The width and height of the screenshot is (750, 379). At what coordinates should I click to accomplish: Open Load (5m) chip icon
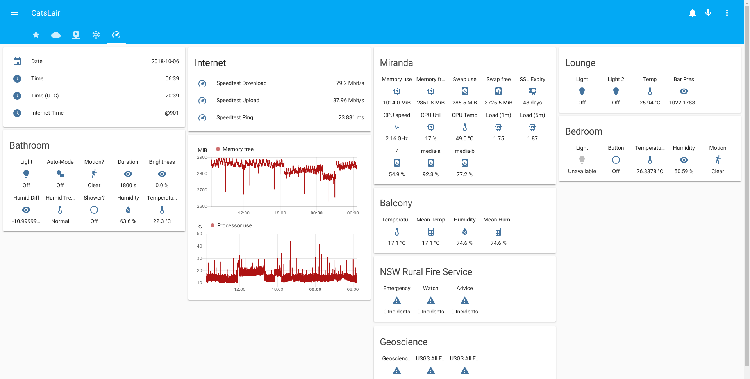(x=532, y=127)
